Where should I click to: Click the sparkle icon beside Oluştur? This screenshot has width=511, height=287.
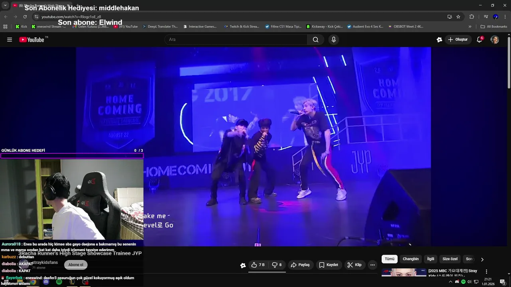click(439, 39)
